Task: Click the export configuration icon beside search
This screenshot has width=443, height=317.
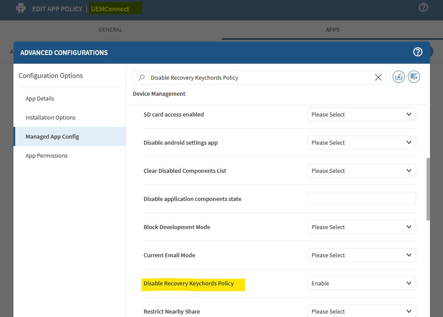Action: tap(414, 77)
